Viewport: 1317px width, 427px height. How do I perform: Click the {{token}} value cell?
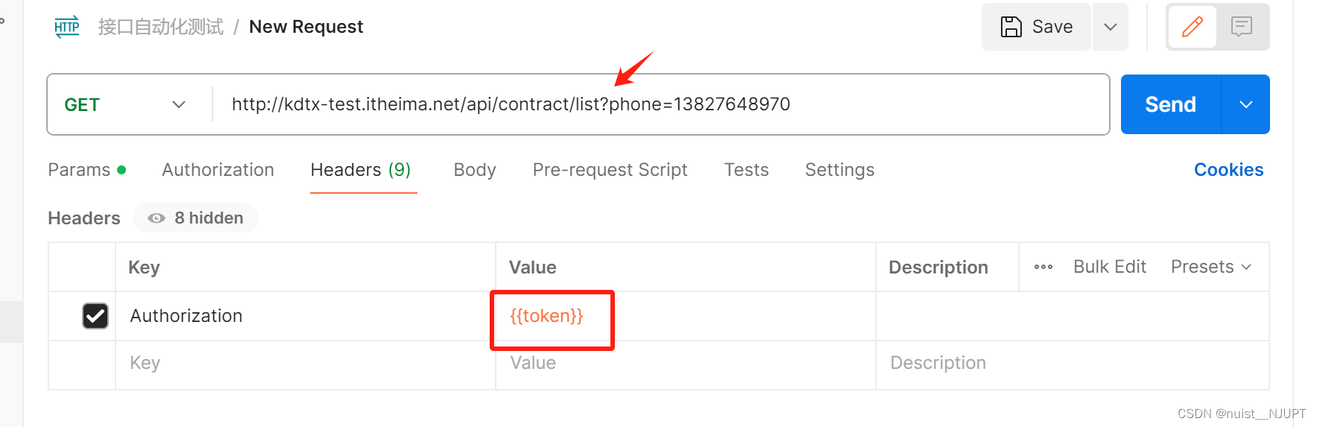click(x=547, y=316)
